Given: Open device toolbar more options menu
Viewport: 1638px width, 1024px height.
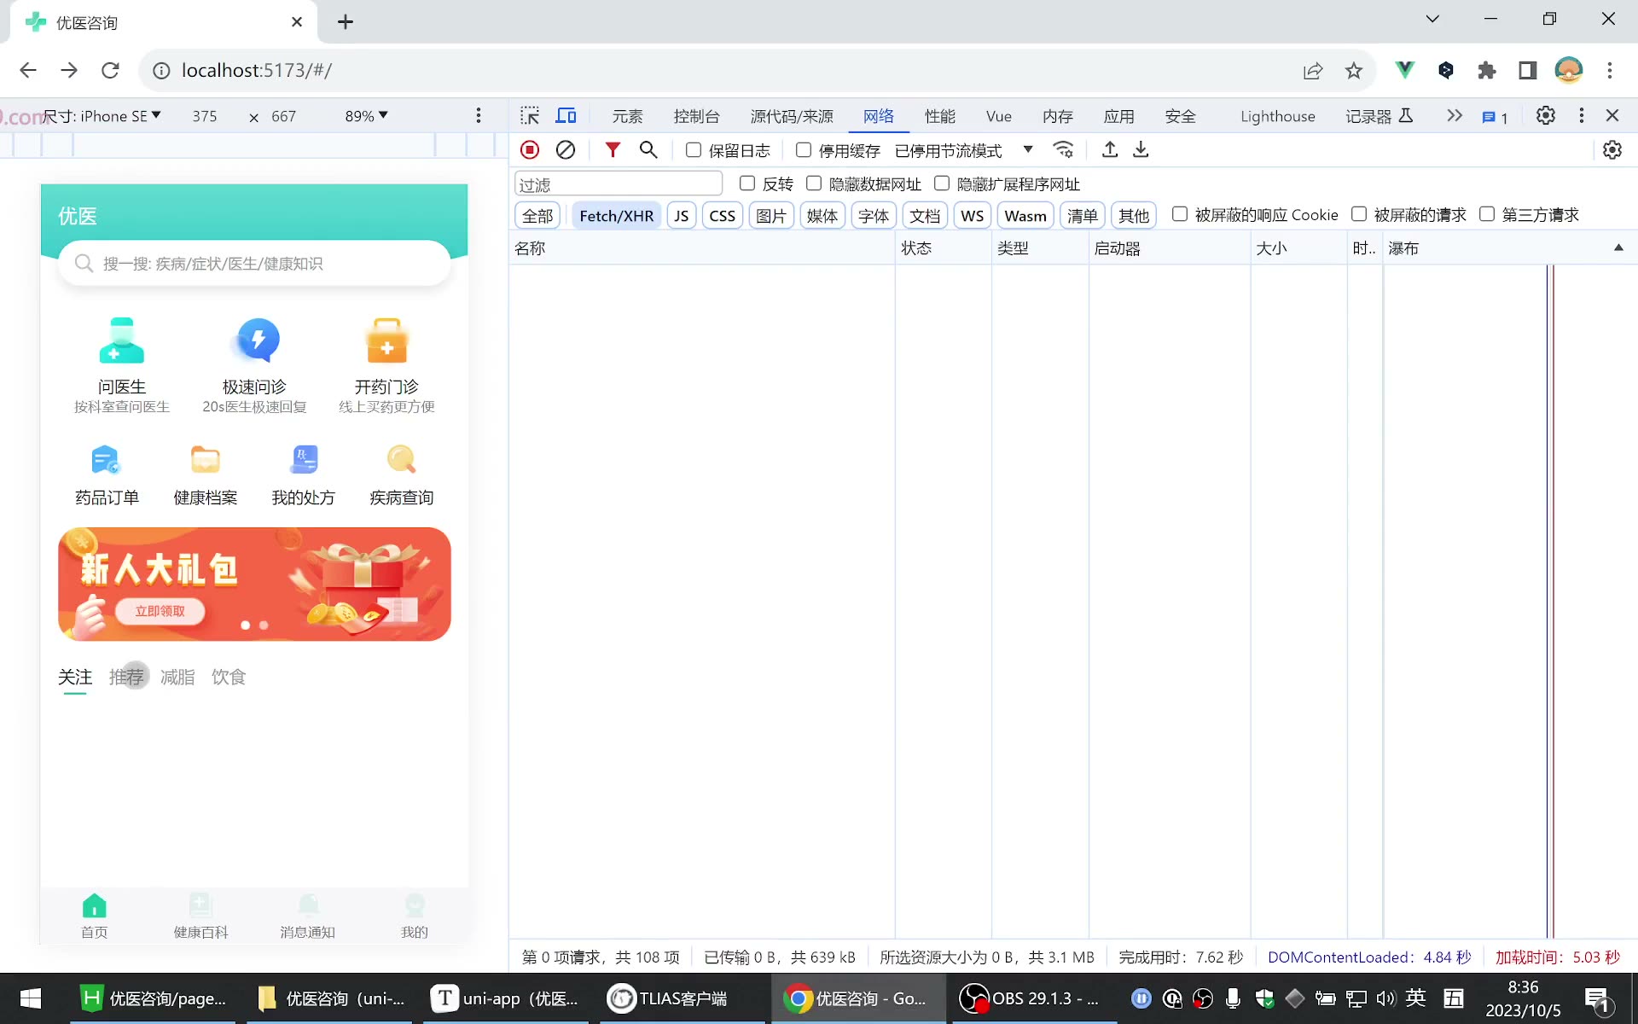Looking at the screenshot, I should pyautogui.click(x=479, y=115).
